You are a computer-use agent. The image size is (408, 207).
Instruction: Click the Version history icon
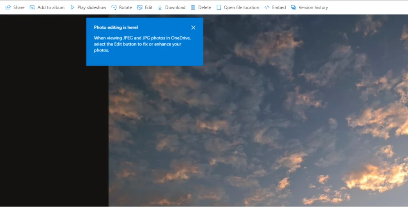click(x=293, y=7)
